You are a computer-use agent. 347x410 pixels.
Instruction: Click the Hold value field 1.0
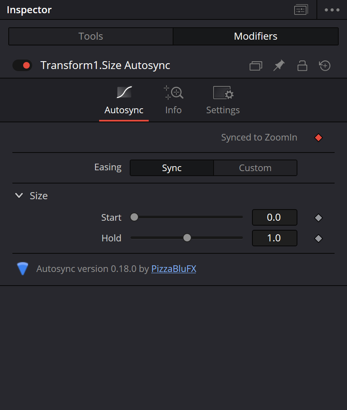pos(274,238)
